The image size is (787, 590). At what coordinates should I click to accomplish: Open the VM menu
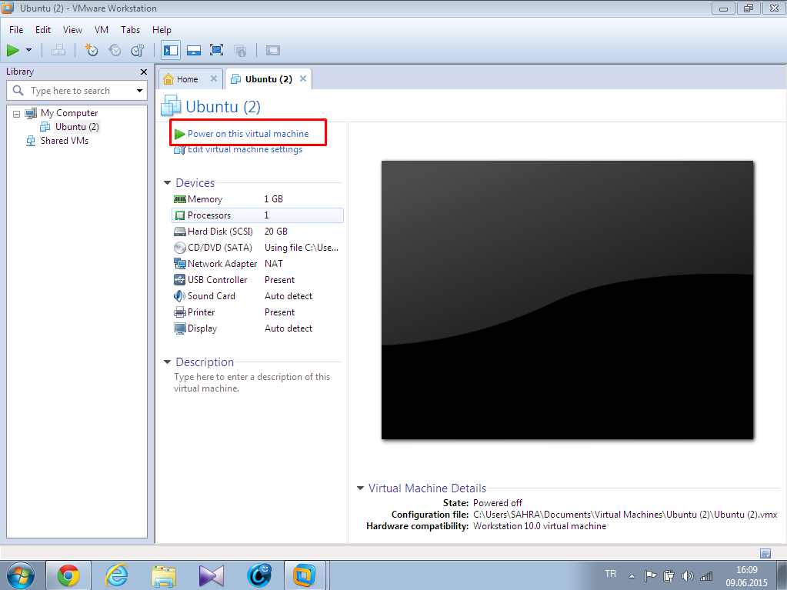click(102, 29)
